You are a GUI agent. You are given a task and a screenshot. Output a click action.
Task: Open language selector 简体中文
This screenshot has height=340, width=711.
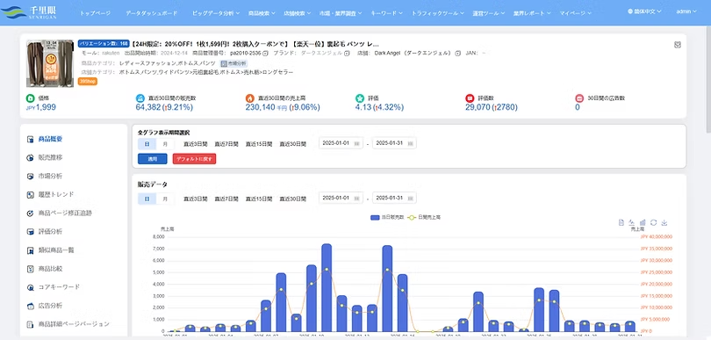pyautogui.click(x=644, y=11)
